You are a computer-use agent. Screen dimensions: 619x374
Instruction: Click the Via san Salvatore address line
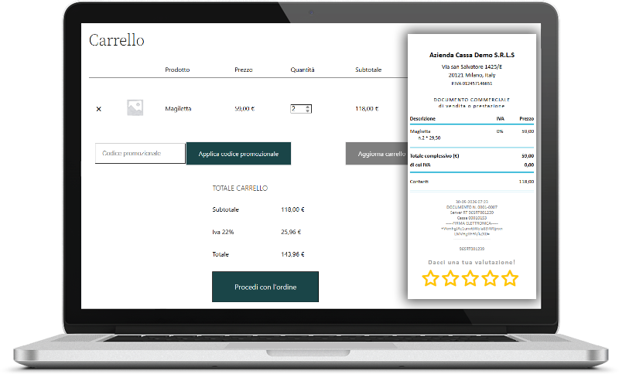tap(472, 67)
